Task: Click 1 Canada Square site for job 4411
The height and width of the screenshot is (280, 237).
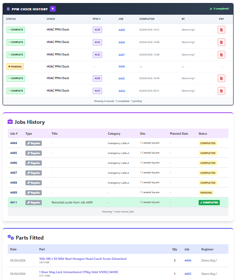Action: pos(150,202)
